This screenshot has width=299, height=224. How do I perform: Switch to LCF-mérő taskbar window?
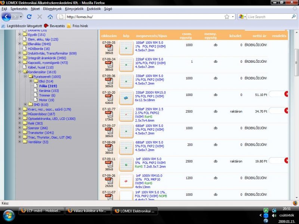point(41,211)
